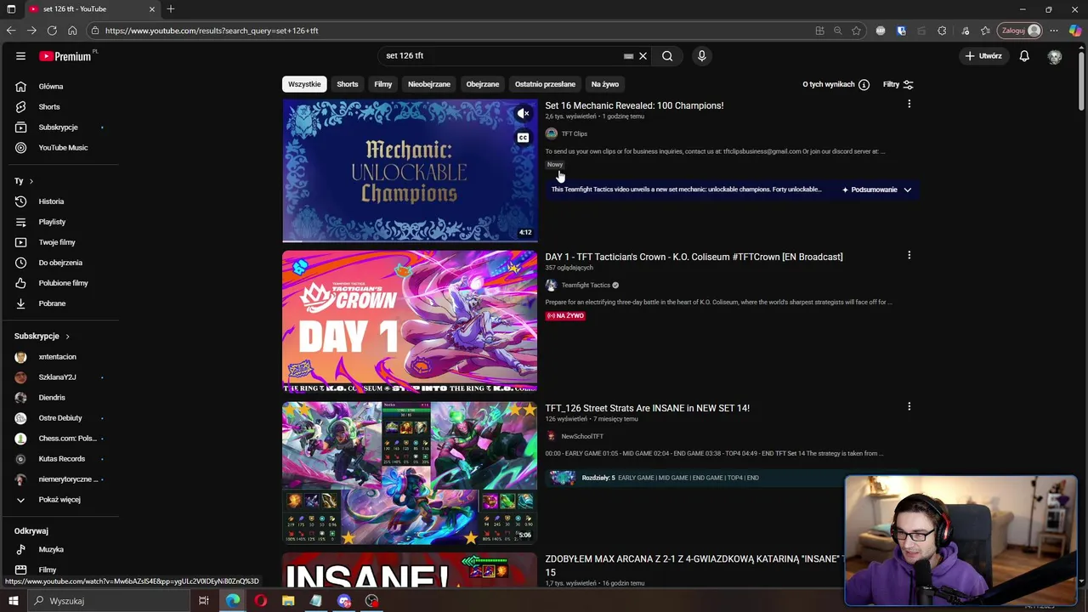Image resolution: width=1088 pixels, height=612 pixels.
Task: Open DAY 1 Tactician's Crown video title
Action: (x=694, y=257)
